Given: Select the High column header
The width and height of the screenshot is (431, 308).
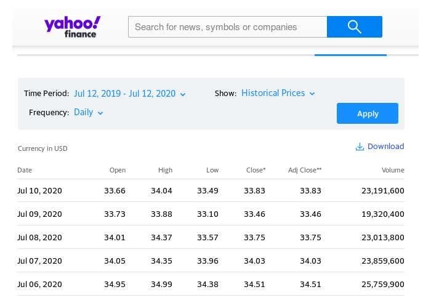Looking at the screenshot, I should (x=165, y=170).
